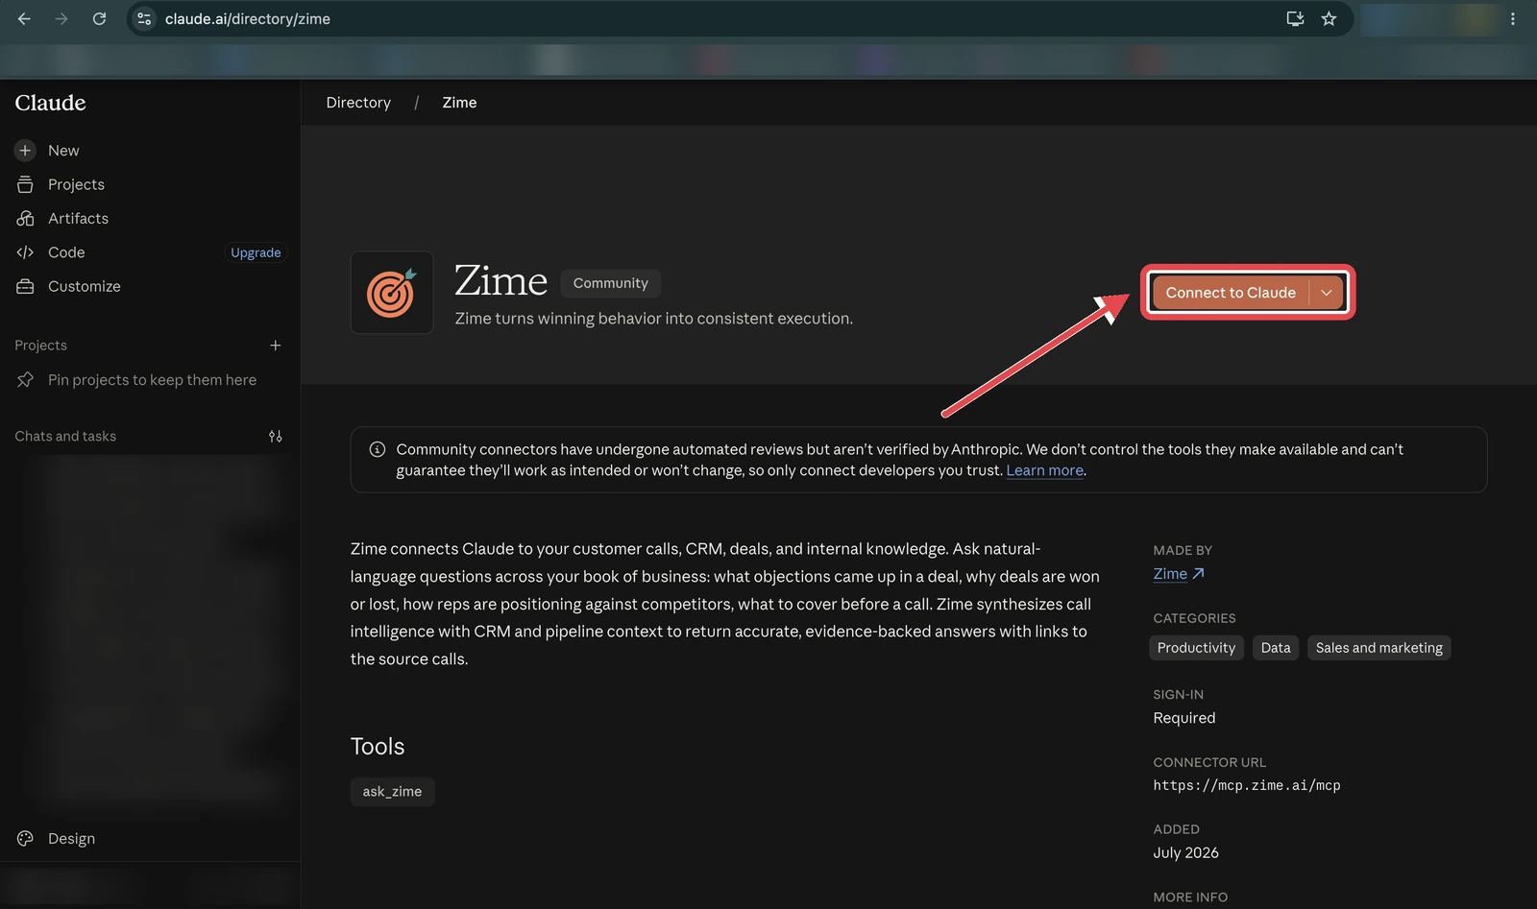The image size is (1537, 909).
Task: Click the Chats and tasks heading
Action: pos(65,437)
